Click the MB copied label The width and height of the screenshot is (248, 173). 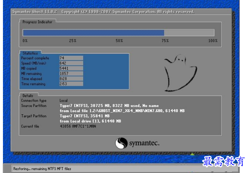click(29, 69)
